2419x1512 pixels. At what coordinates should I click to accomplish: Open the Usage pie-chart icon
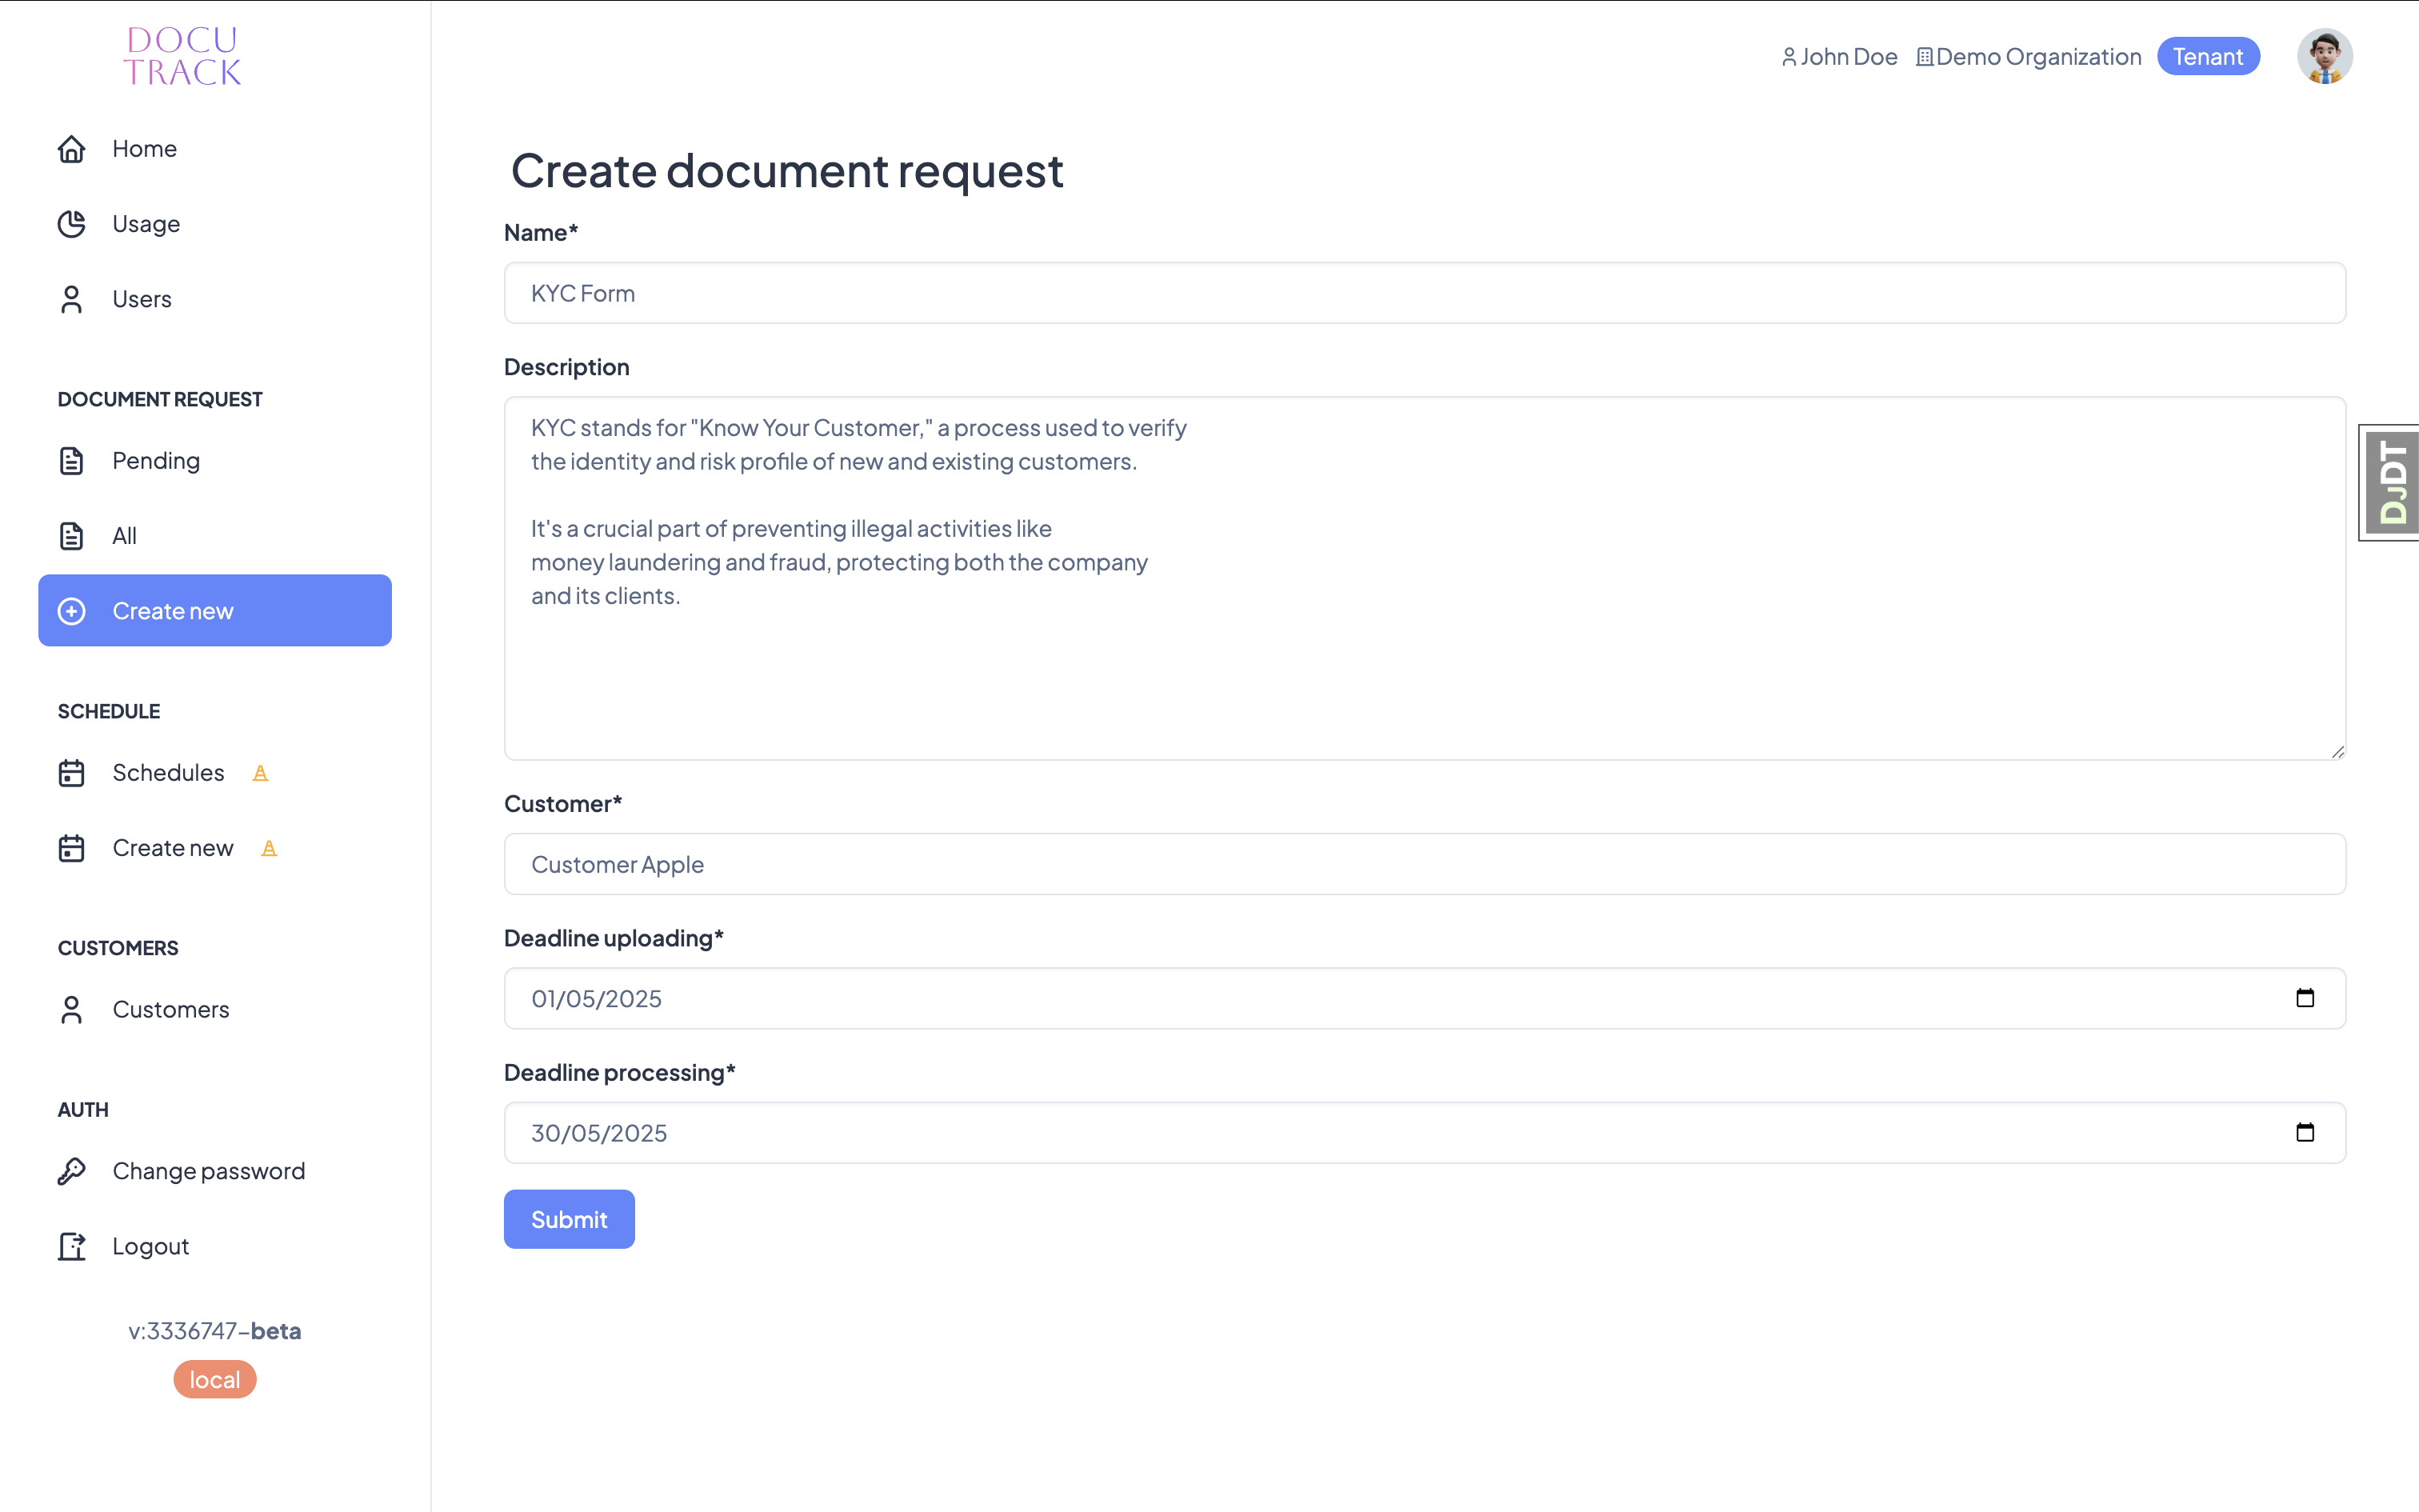71,224
